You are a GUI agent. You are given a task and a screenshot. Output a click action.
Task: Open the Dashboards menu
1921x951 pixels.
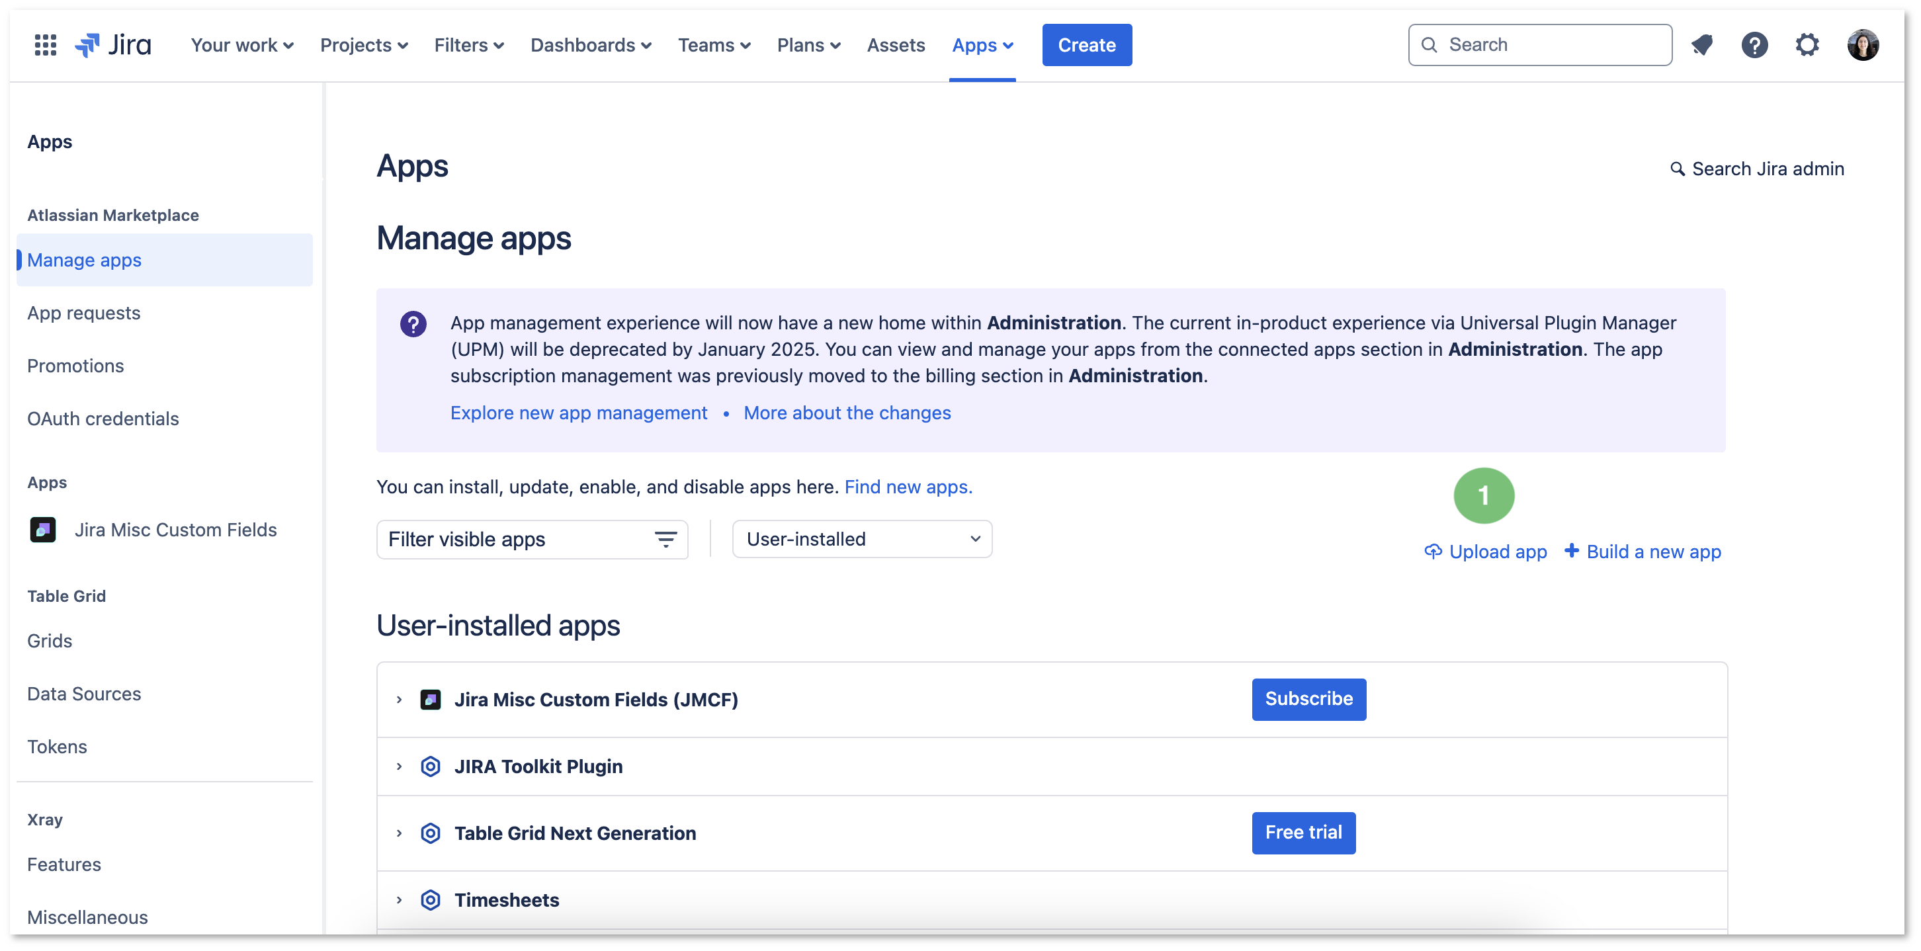click(x=591, y=45)
